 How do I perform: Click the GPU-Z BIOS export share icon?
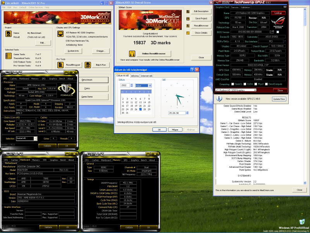click(x=272, y=32)
